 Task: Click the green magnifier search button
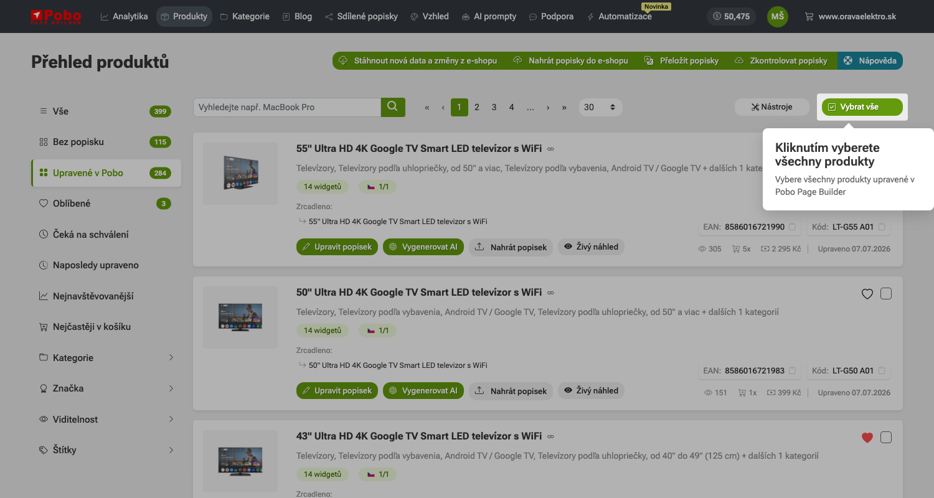[x=393, y=107]
